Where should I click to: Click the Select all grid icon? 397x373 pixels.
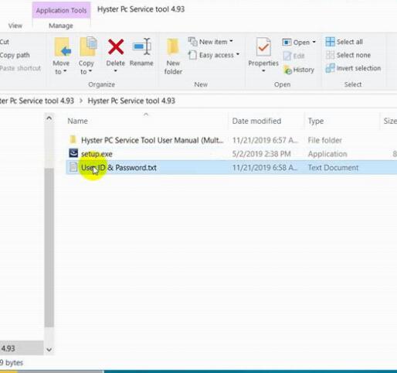click(330, 42)
